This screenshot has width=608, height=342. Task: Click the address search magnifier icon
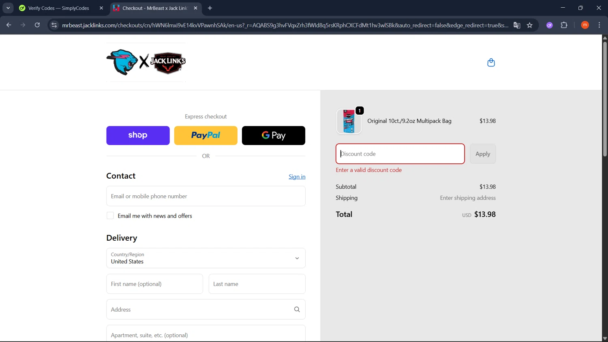point(297,309)
